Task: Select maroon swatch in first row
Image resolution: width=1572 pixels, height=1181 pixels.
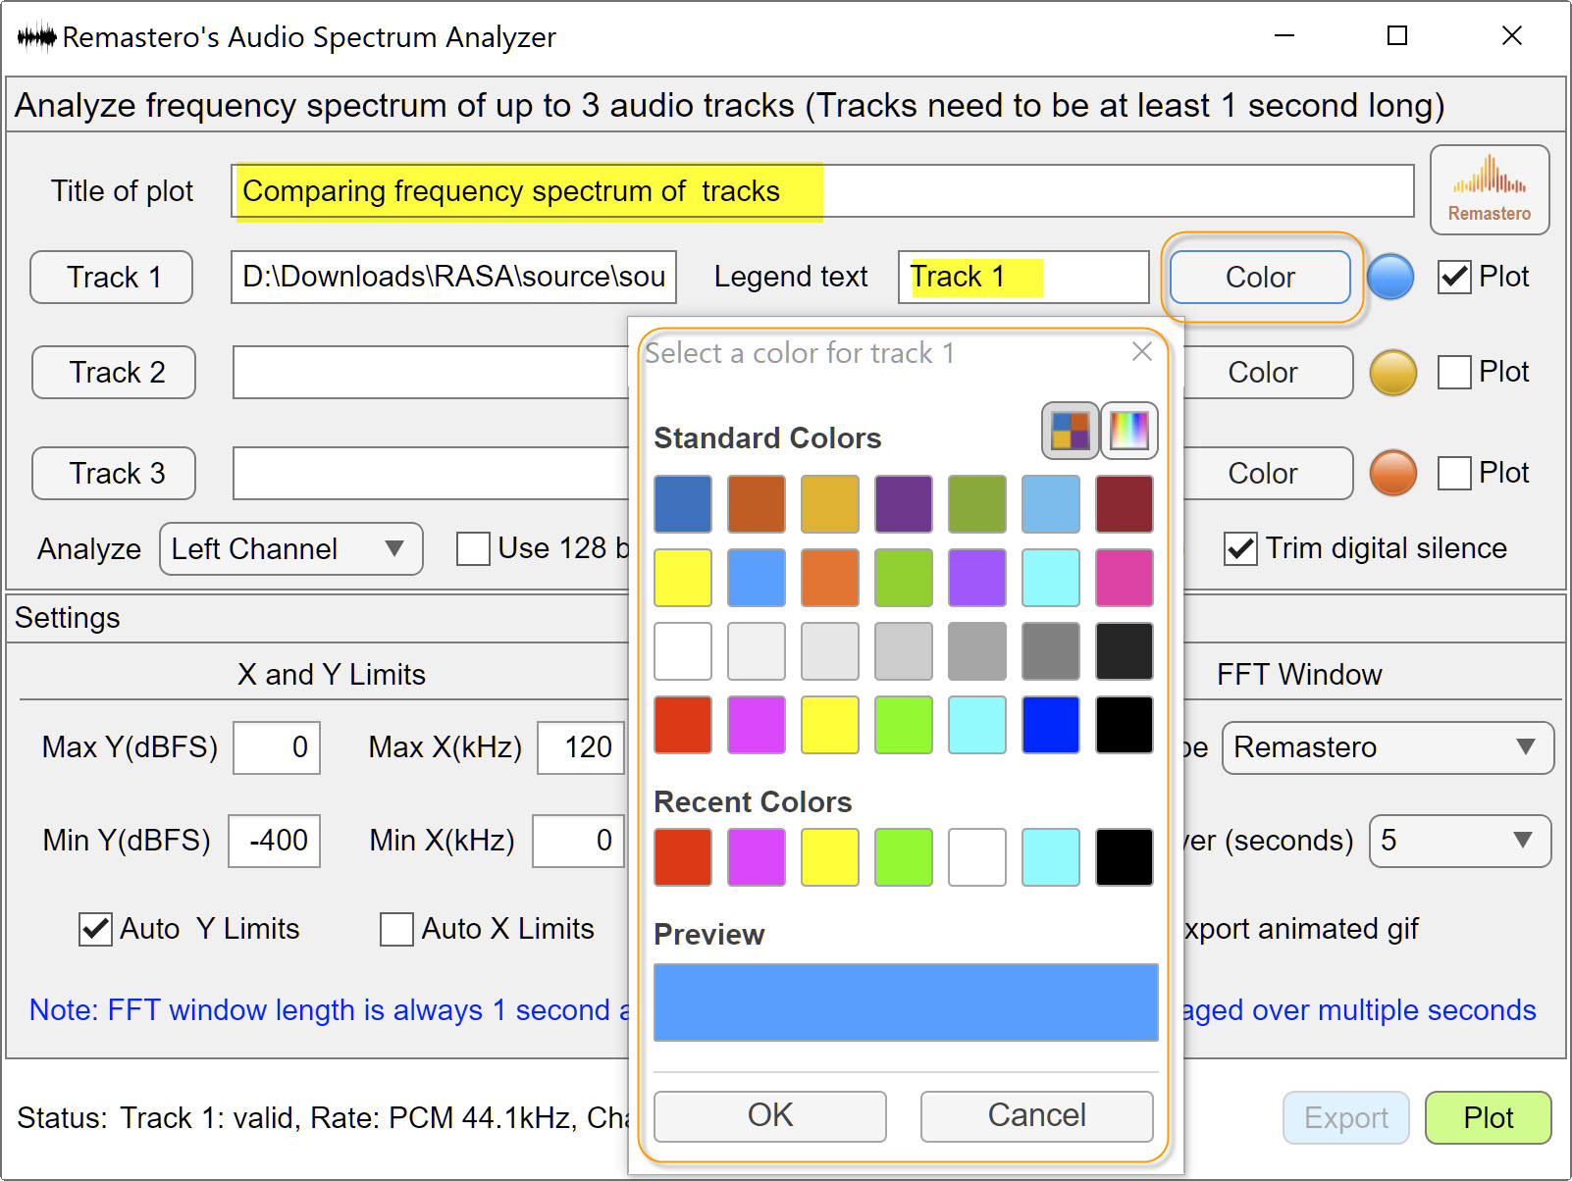Action: point(1125,504)
